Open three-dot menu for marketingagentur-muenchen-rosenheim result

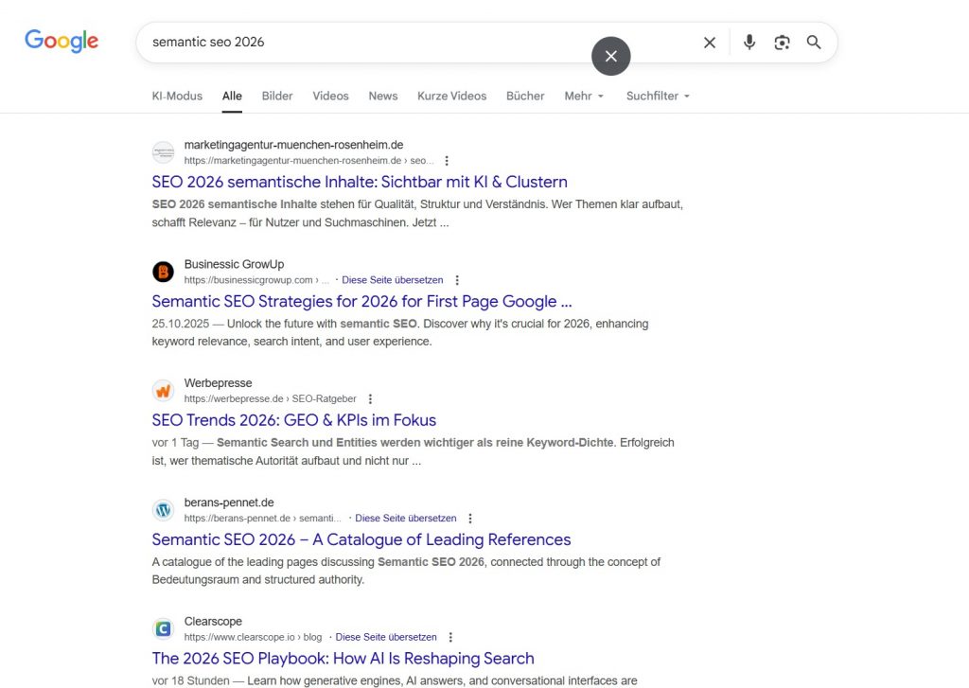(x=448, y=161)
